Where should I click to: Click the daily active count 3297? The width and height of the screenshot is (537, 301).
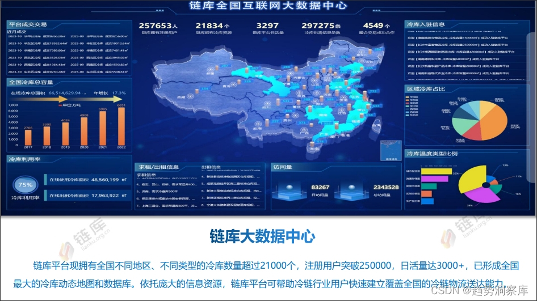tap(267, 26)
